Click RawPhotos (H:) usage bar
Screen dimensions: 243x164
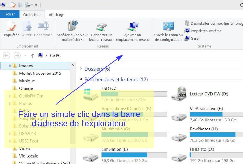(x=216, y=135)
